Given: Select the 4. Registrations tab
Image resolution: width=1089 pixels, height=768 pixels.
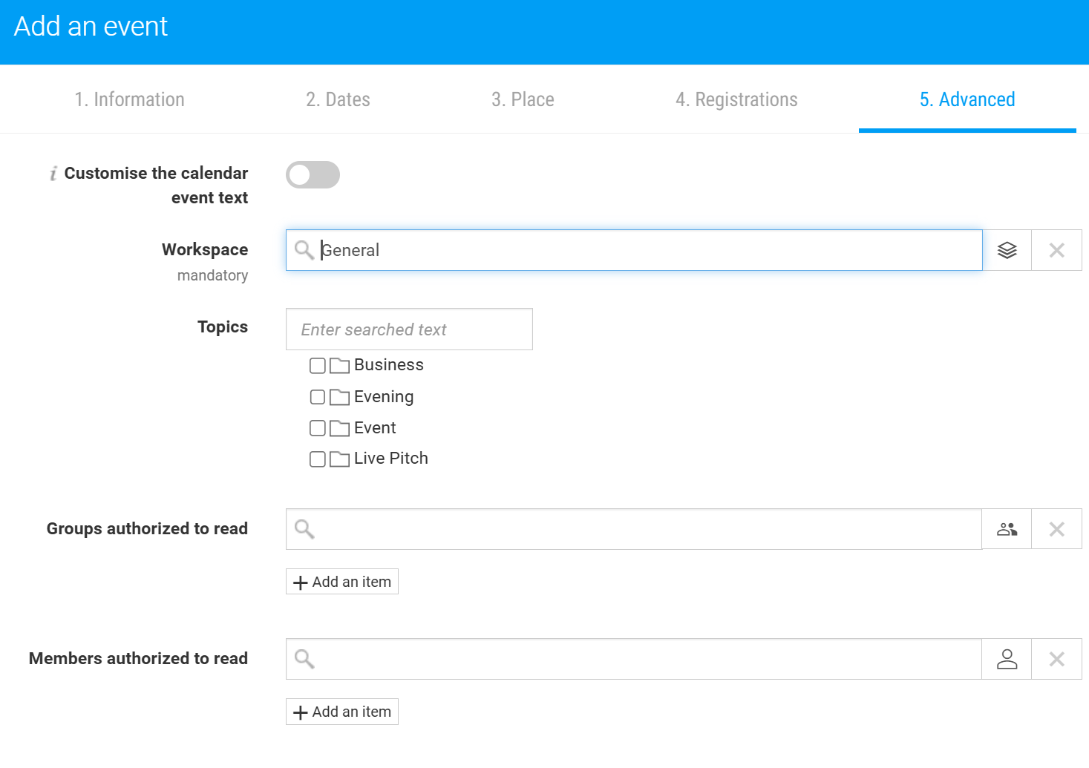Looking at the screenshot, I should coord(736,99).
